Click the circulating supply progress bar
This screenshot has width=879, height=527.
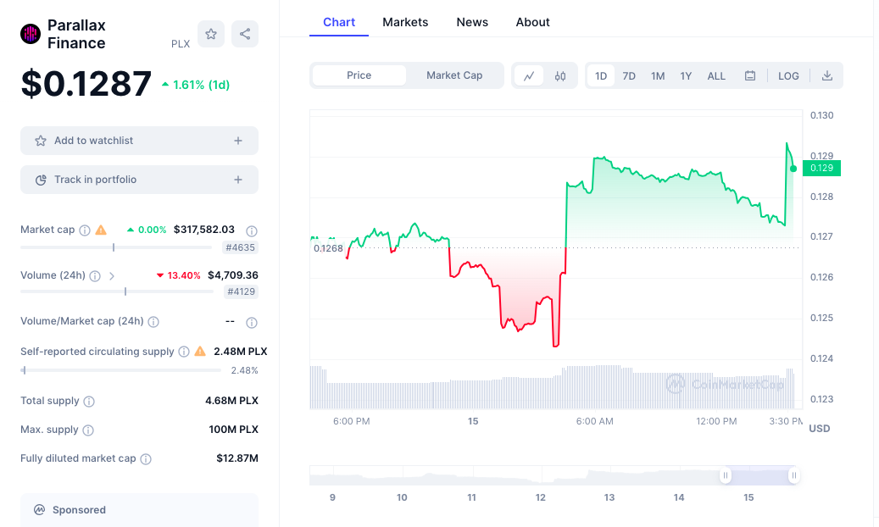[x=120, y=370]
